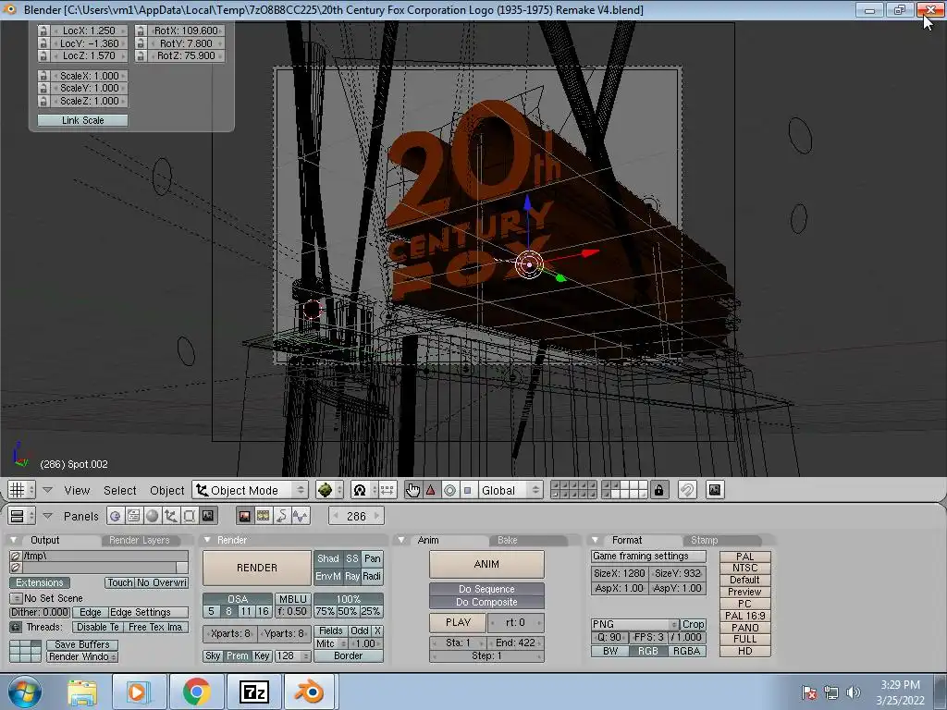947x710 pixels.
Task: Toggle move object centers only icon
Action: coord(387,490)
